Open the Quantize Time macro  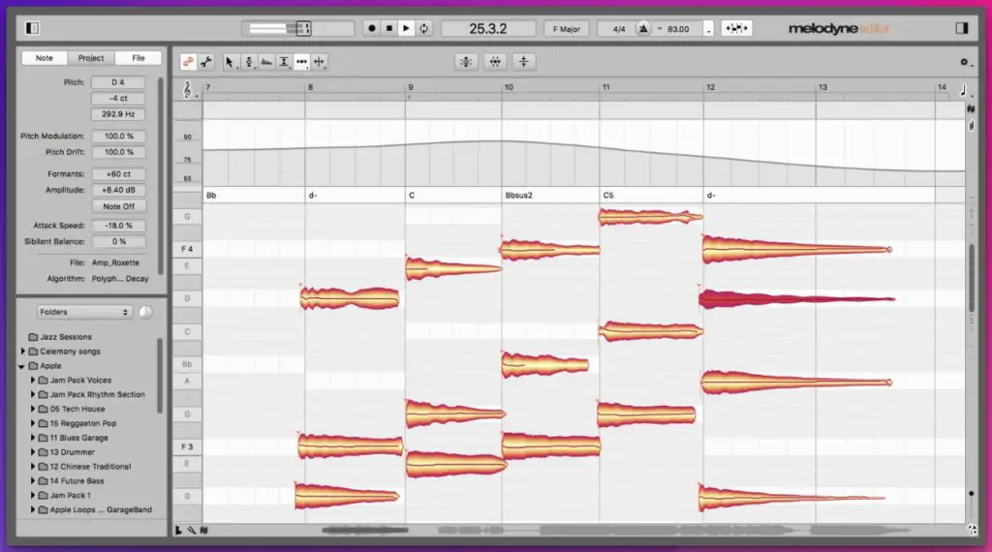tap(495, 61)
